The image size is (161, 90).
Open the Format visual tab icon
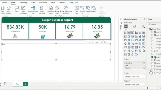(135, 26)
